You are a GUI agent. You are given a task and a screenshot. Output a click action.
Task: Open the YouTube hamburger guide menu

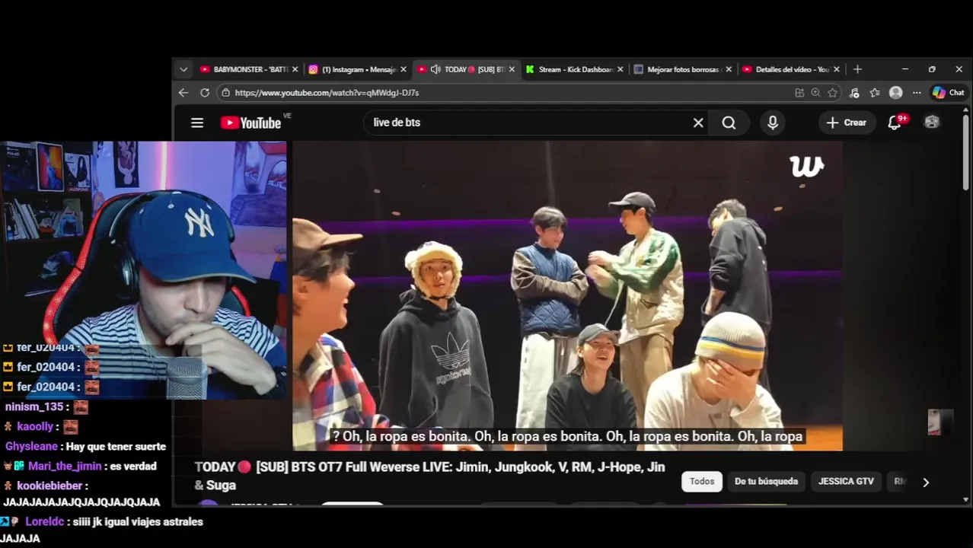(x=197, y=123)
